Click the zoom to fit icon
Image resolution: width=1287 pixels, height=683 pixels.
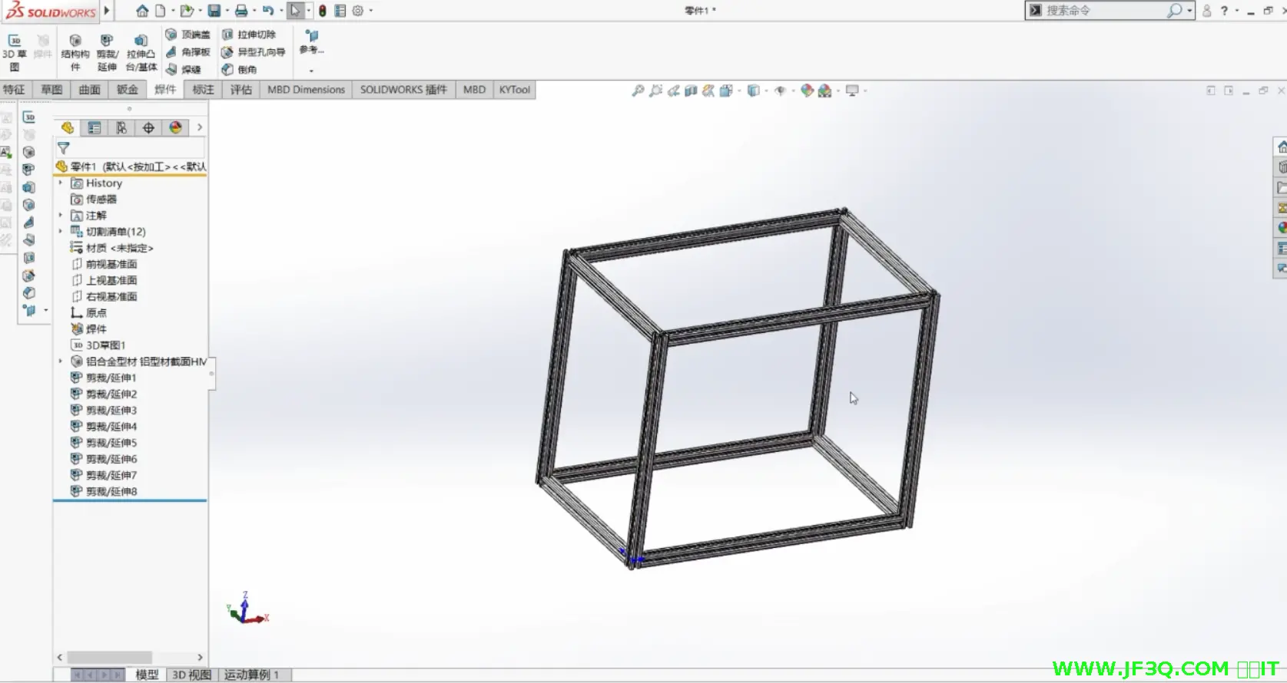point(638,91)
